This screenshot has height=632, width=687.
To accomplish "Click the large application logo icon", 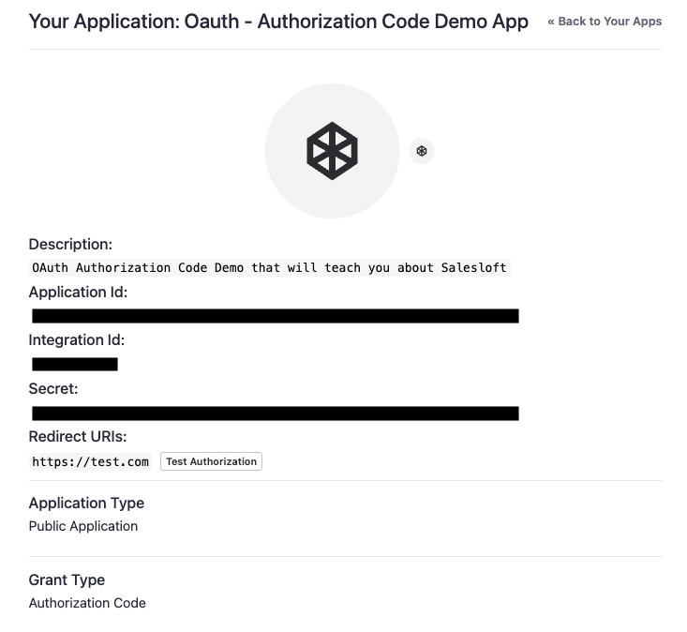I will [x=332, y=151].
